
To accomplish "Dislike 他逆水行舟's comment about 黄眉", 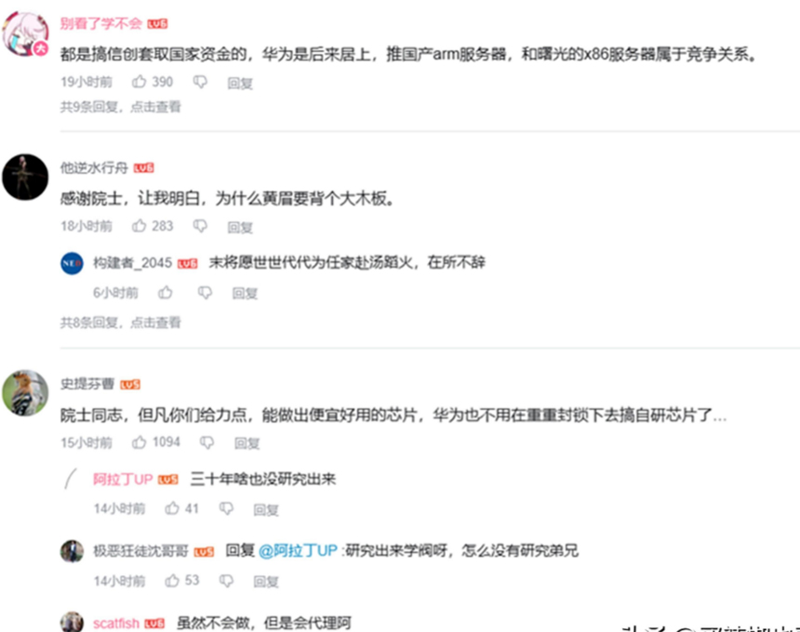I will point(200,226).
